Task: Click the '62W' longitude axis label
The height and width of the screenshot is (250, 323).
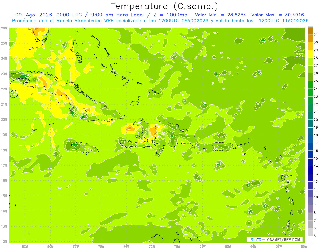Action: click(x=279, y=246)
